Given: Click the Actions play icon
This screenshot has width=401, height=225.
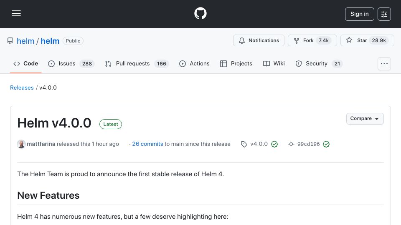Looking at the screenshot, I should coord(183,64).
